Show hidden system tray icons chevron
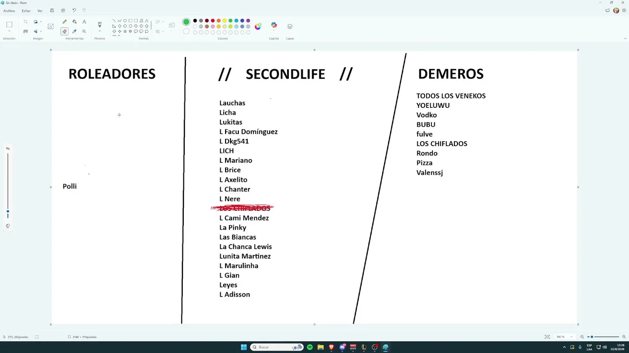The image size is (629, 353). point(564,347)
